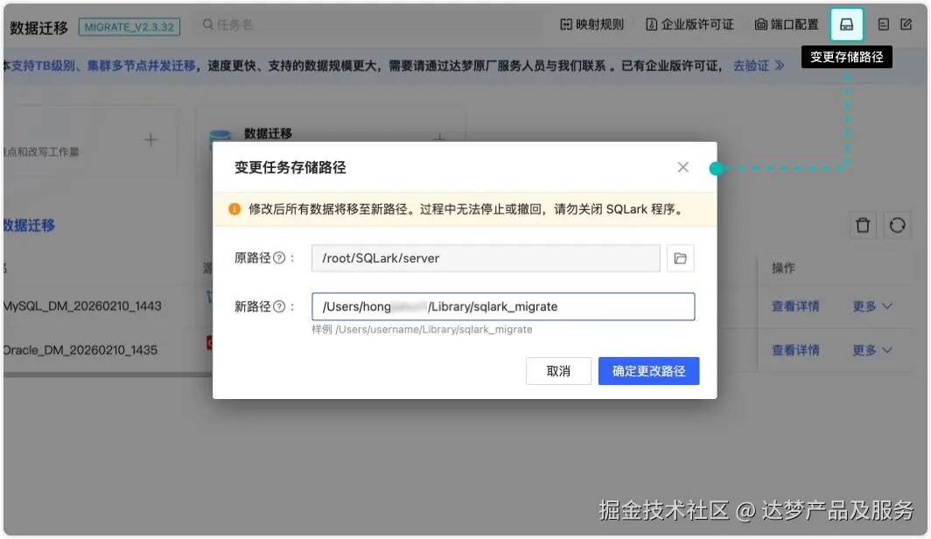931x539 pixels.
Task: Click the edit pencil icon in header
Action: click(x=906, y=24)
